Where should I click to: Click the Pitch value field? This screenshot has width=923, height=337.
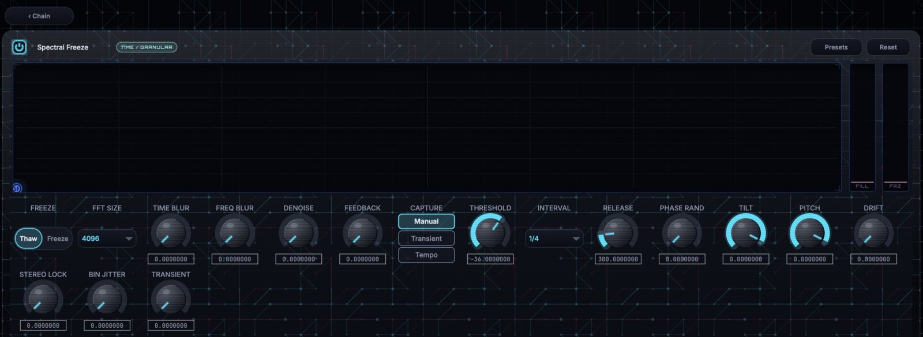tap(809, 259)
